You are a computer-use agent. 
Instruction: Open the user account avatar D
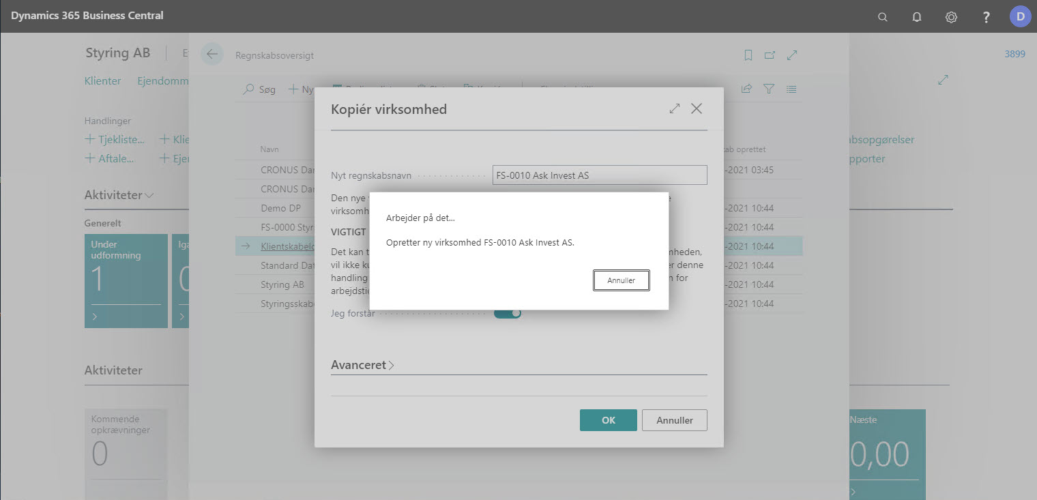coord(1020,16)
